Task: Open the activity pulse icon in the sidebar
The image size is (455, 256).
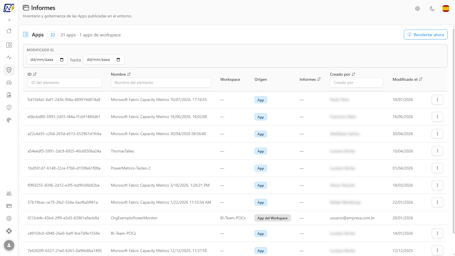Action: point(9,57)
